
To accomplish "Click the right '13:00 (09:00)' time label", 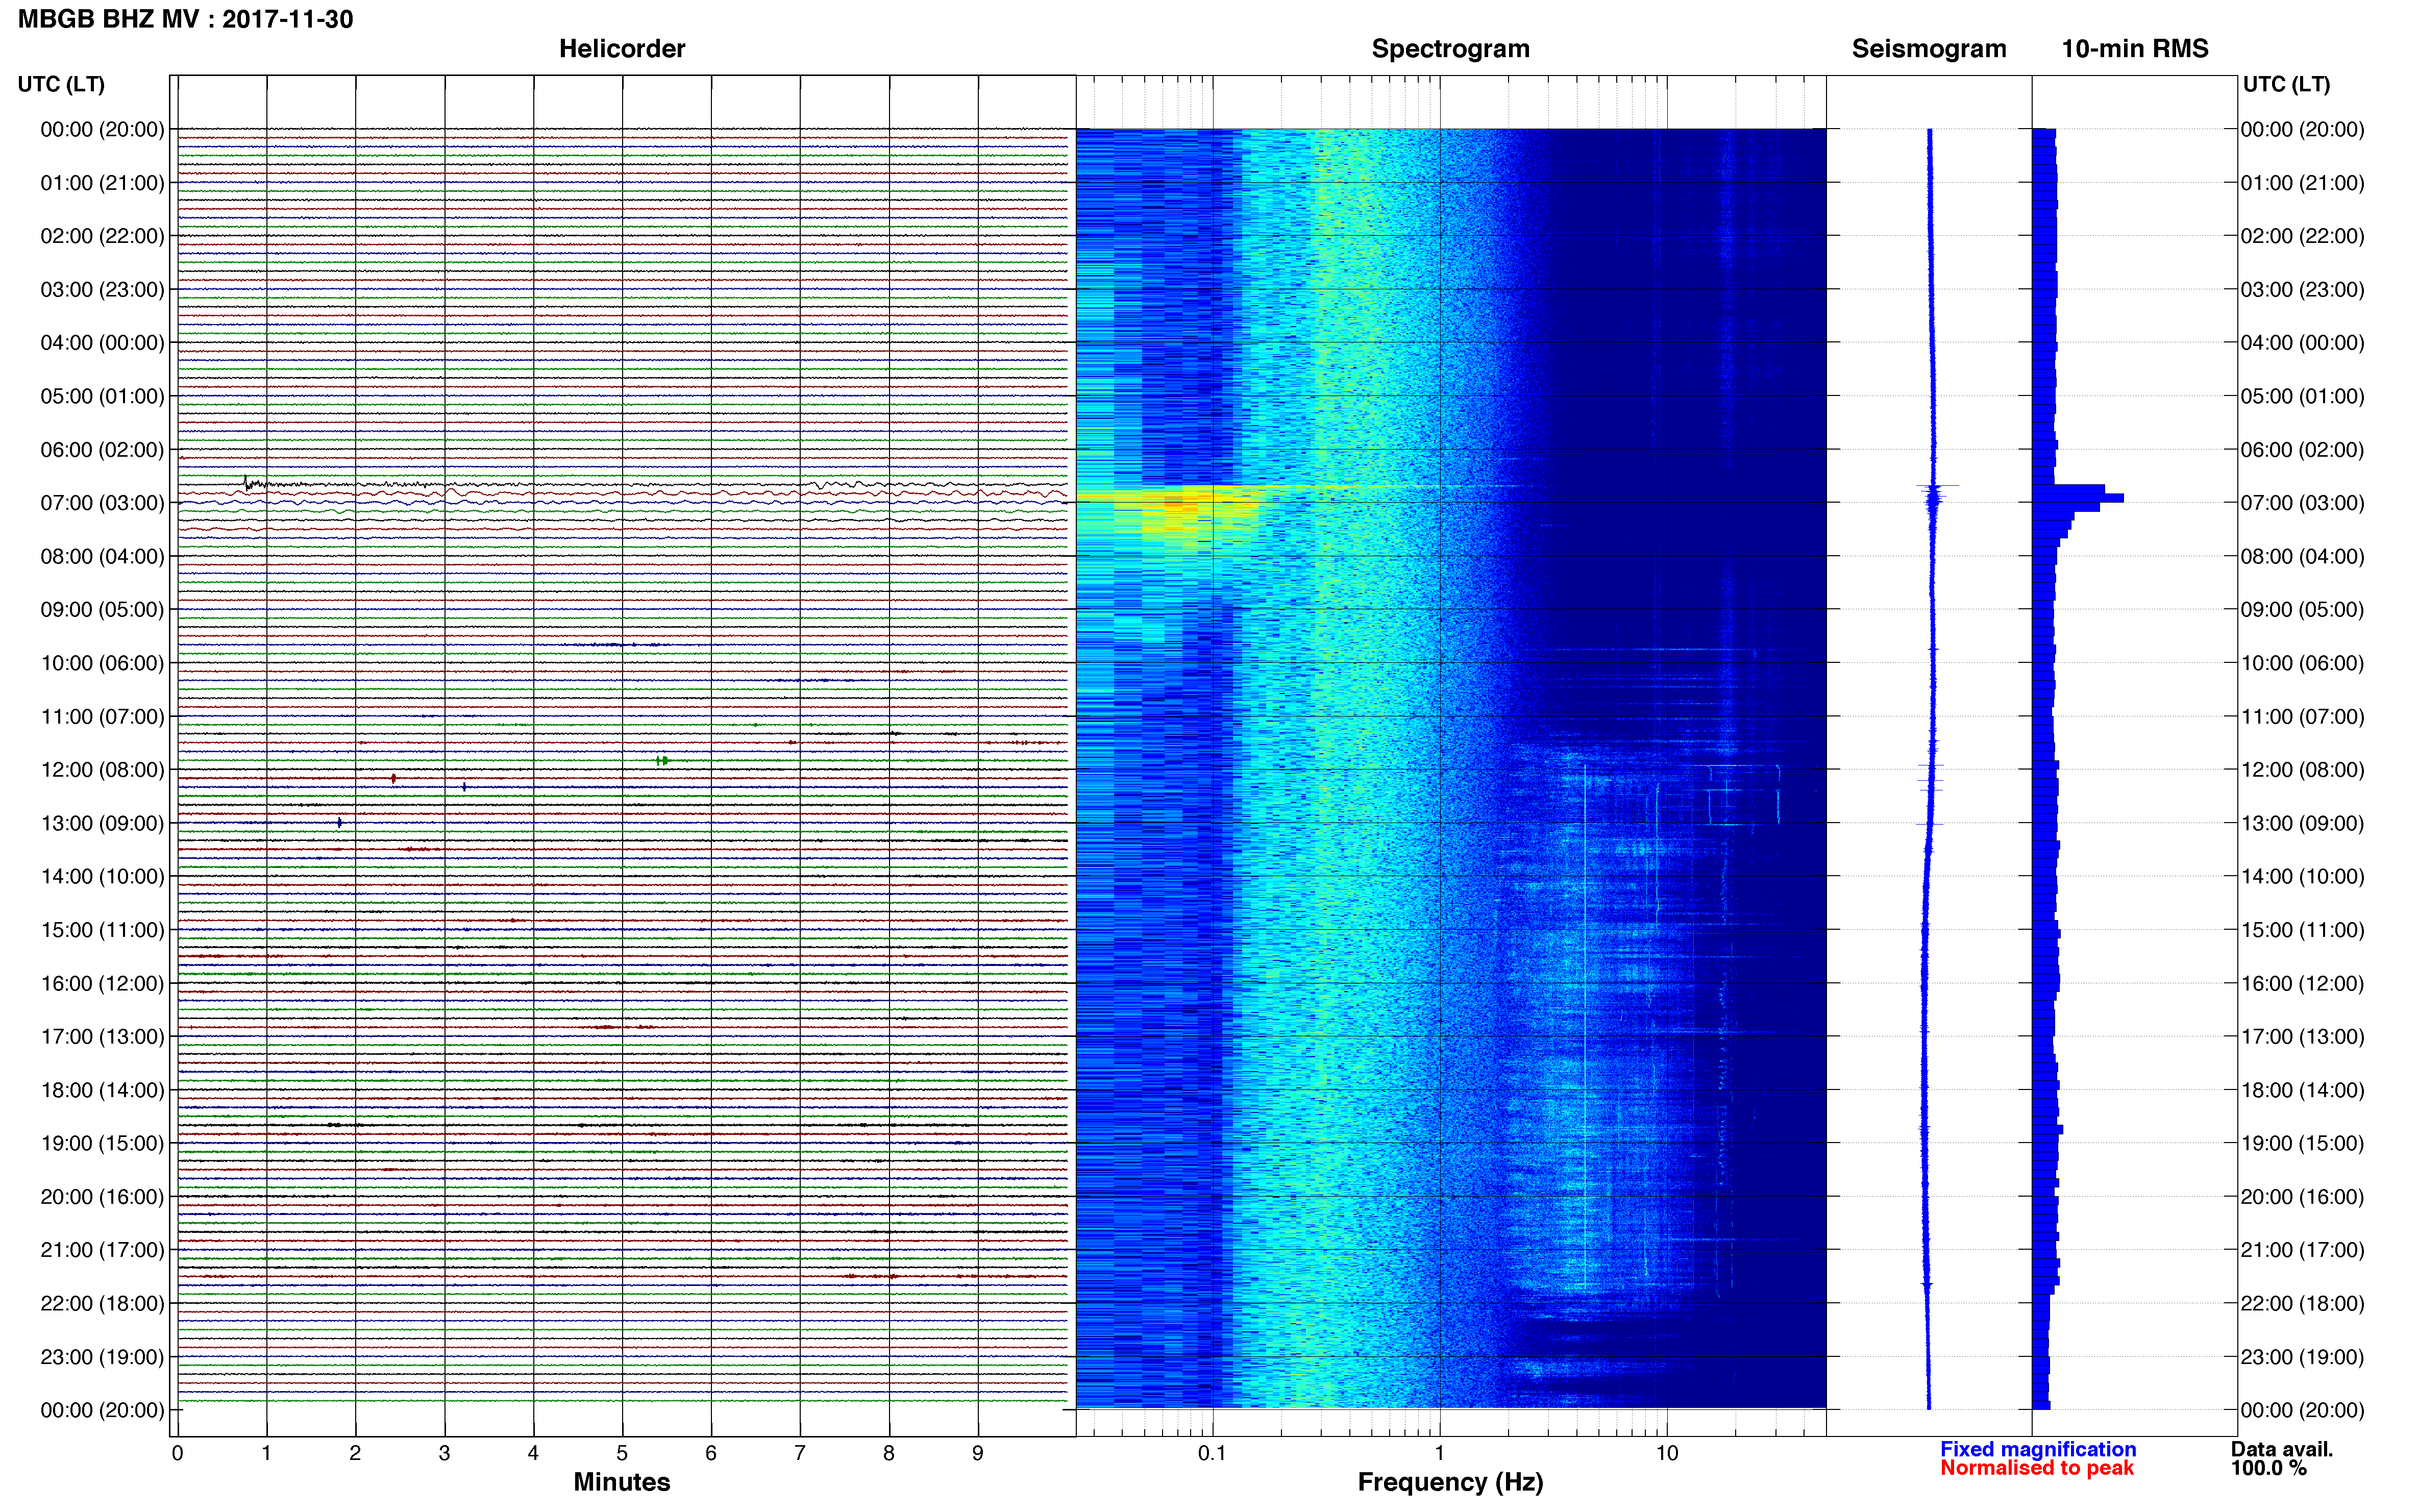I will 2302,823.
